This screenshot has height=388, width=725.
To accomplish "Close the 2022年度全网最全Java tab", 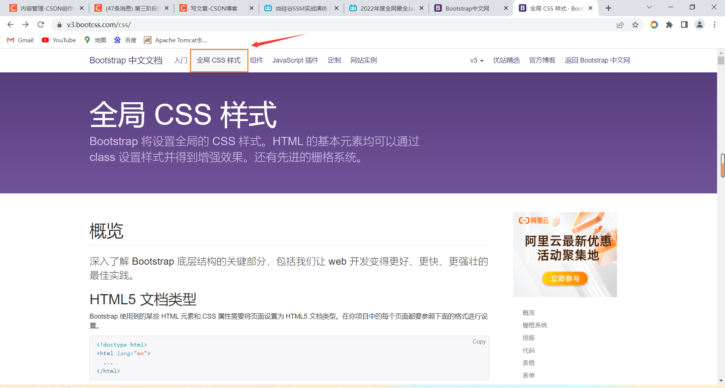I will (421, 8).
